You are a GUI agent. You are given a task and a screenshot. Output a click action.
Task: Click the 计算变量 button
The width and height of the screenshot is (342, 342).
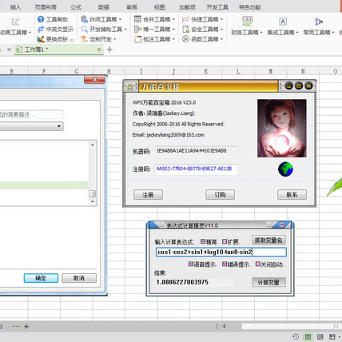click(x=268, y=282)
